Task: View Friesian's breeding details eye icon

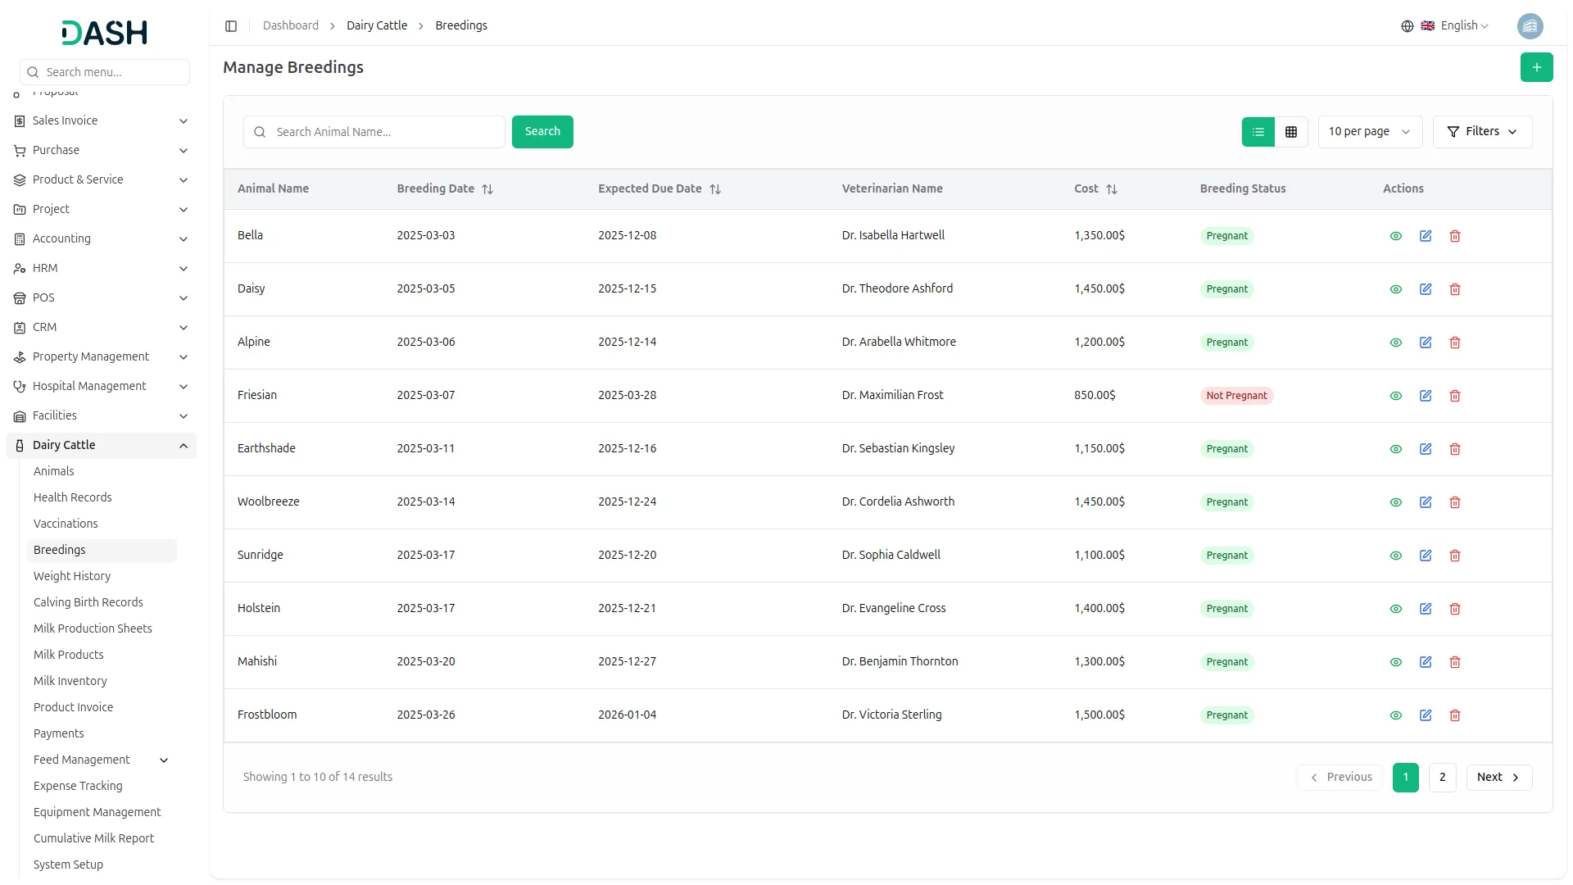Action: (x=1395, y=396)
